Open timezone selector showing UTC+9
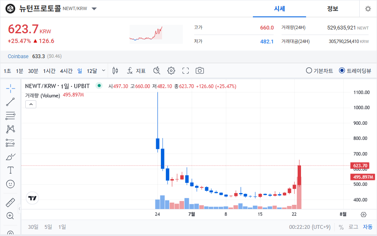 [x=310, y=227]
